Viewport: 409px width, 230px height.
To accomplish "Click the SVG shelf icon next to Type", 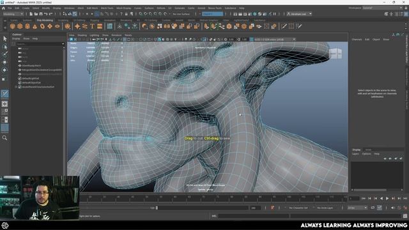I will (x=100, y=26).
